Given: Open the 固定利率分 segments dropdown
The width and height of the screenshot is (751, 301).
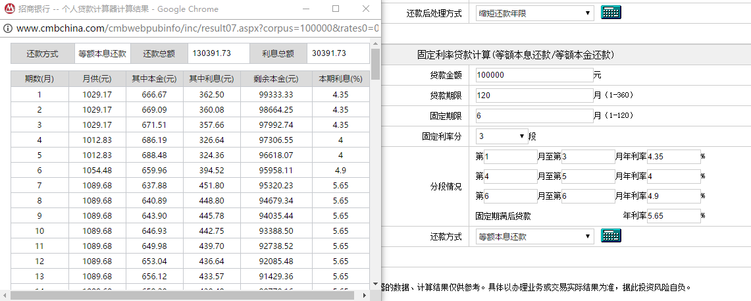Looking at the screenshot, I should point(502,136).
